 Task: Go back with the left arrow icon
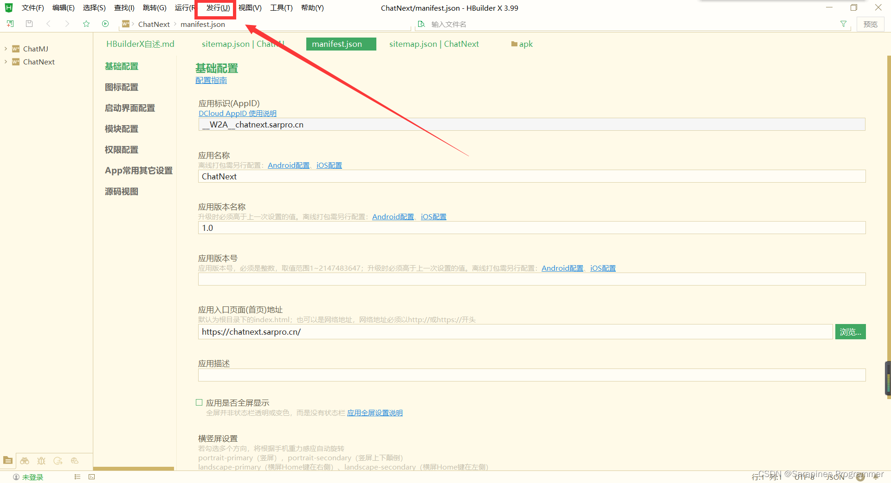click(x=48, y=24)
